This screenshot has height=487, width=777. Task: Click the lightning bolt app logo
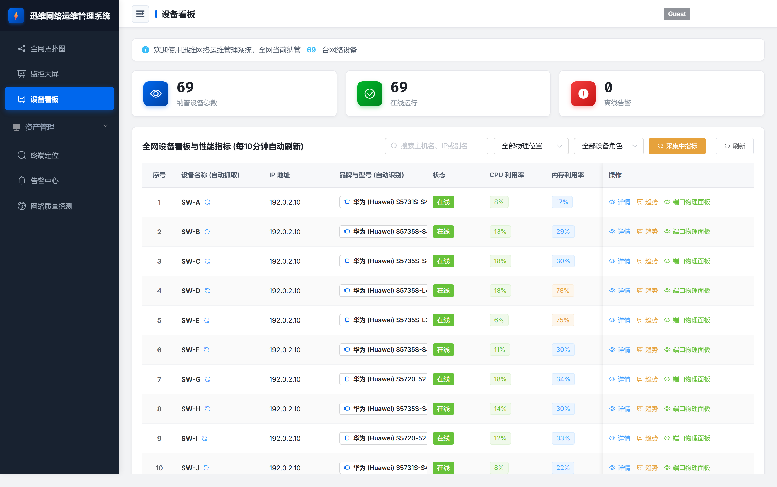(16, 16)
